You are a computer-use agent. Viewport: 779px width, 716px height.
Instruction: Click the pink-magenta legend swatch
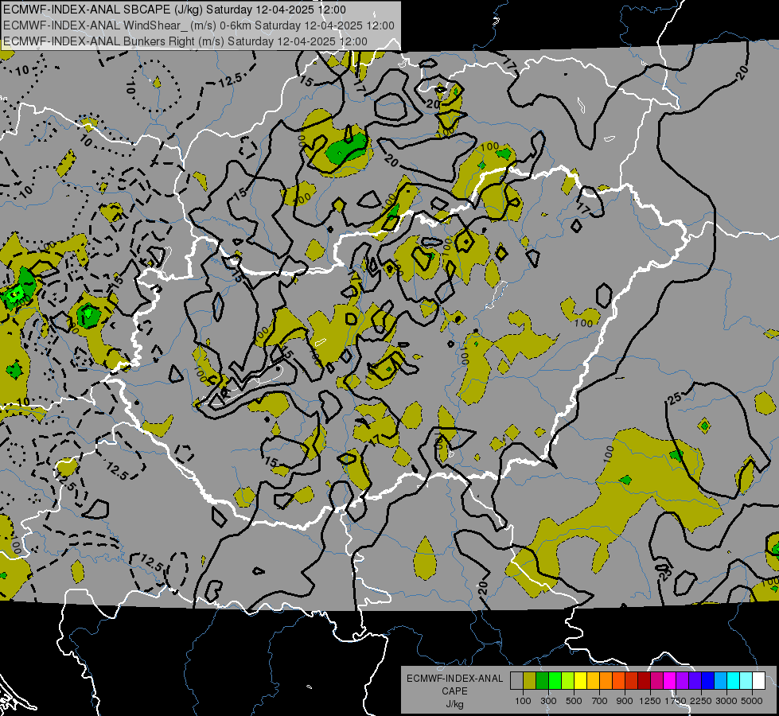pyautogui.click(x=657, y=680)
